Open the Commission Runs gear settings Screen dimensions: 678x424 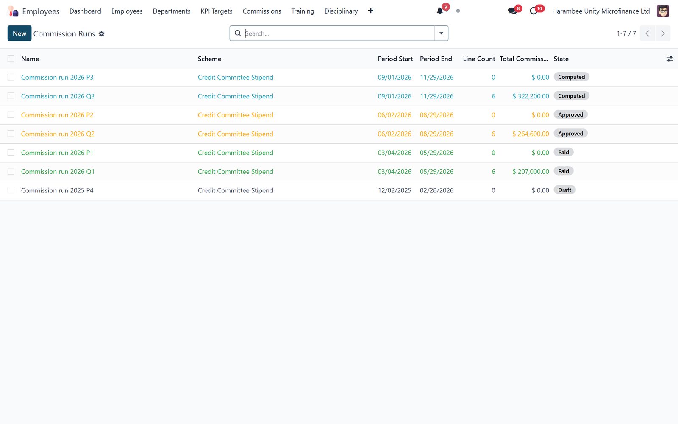(x=102, y=33)
